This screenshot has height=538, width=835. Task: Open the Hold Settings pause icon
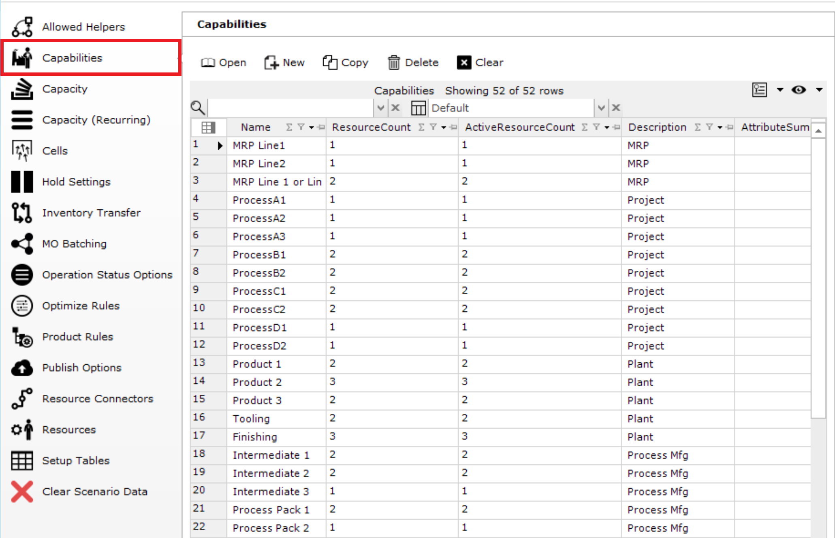(22, 182)
